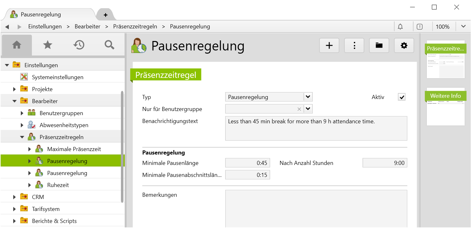Image resolution: width=471 pixels, height=228 pixels.
Task: Open search via magnifier icon
Action: pyautogui.click(x=109, y=45)
